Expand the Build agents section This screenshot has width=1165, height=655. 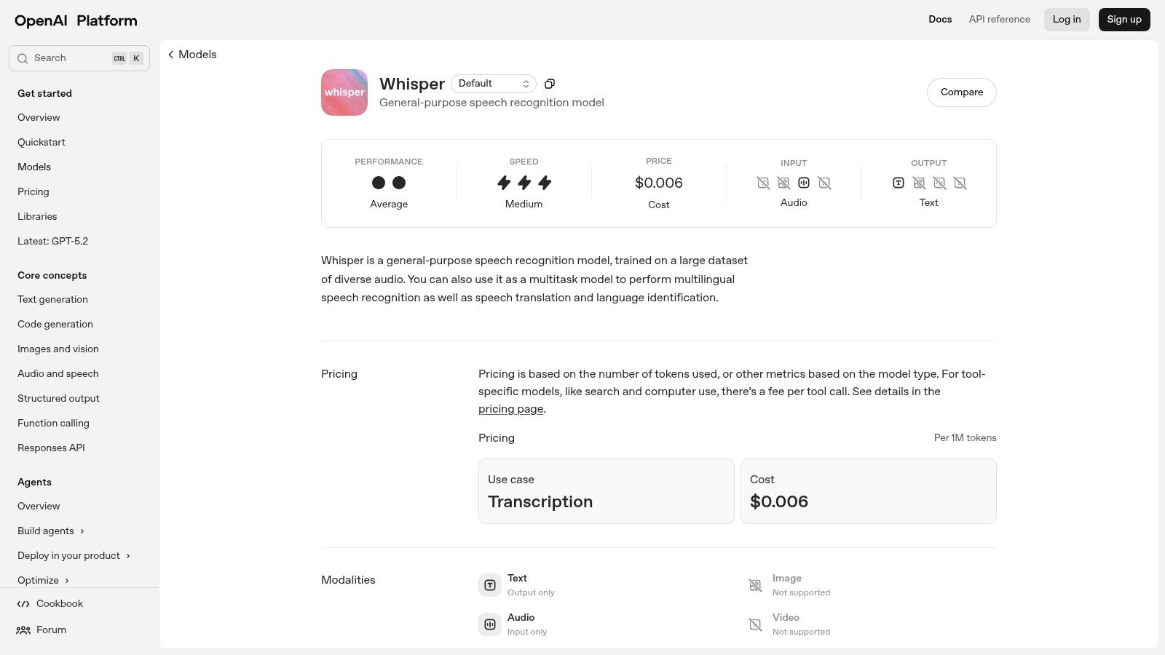pyautogui.click(x=51, y=531)
